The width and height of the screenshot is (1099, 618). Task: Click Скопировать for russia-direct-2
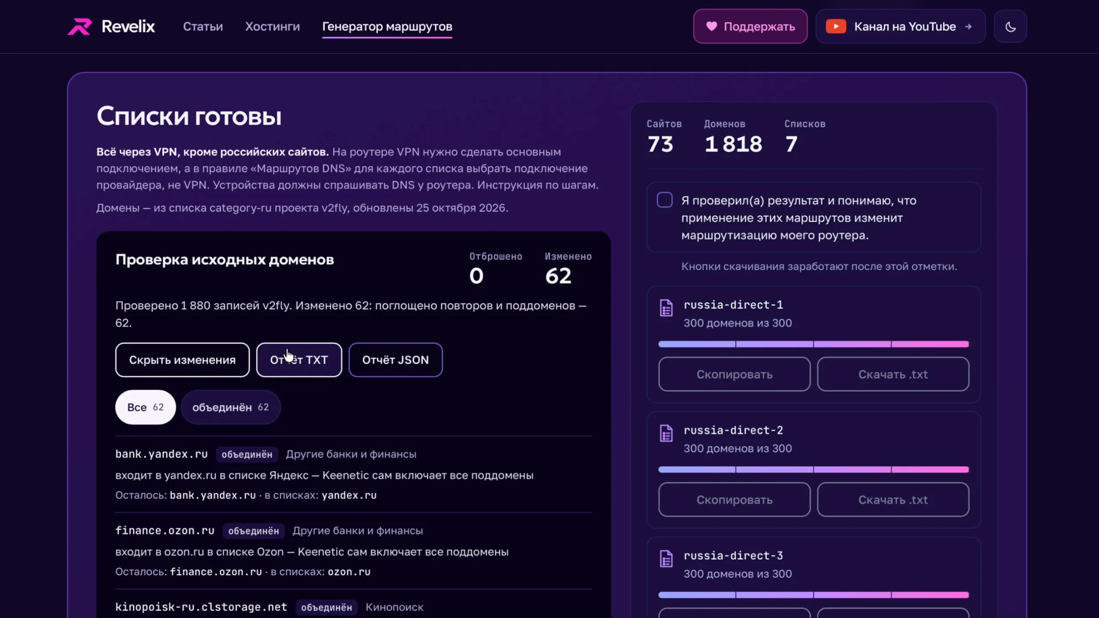pos(735,500)
